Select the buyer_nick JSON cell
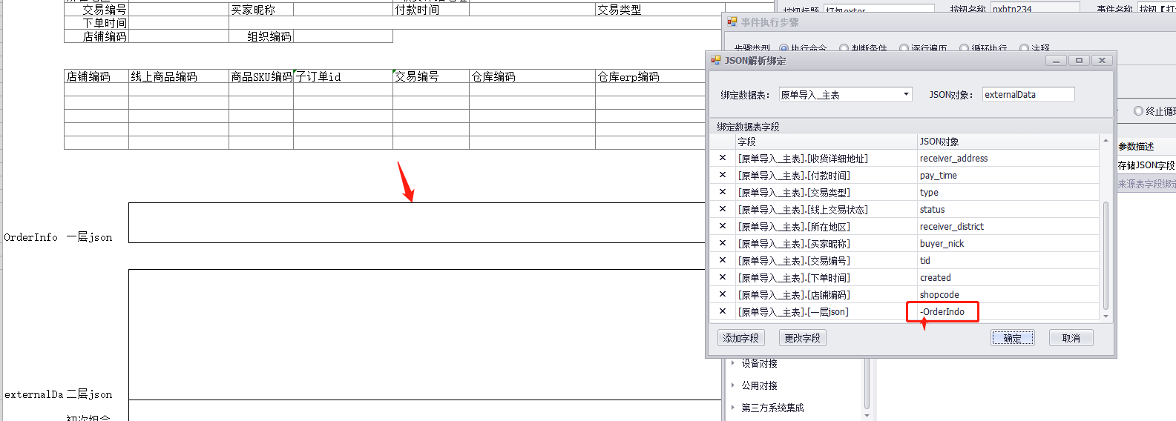 (x=1008, y=243)
